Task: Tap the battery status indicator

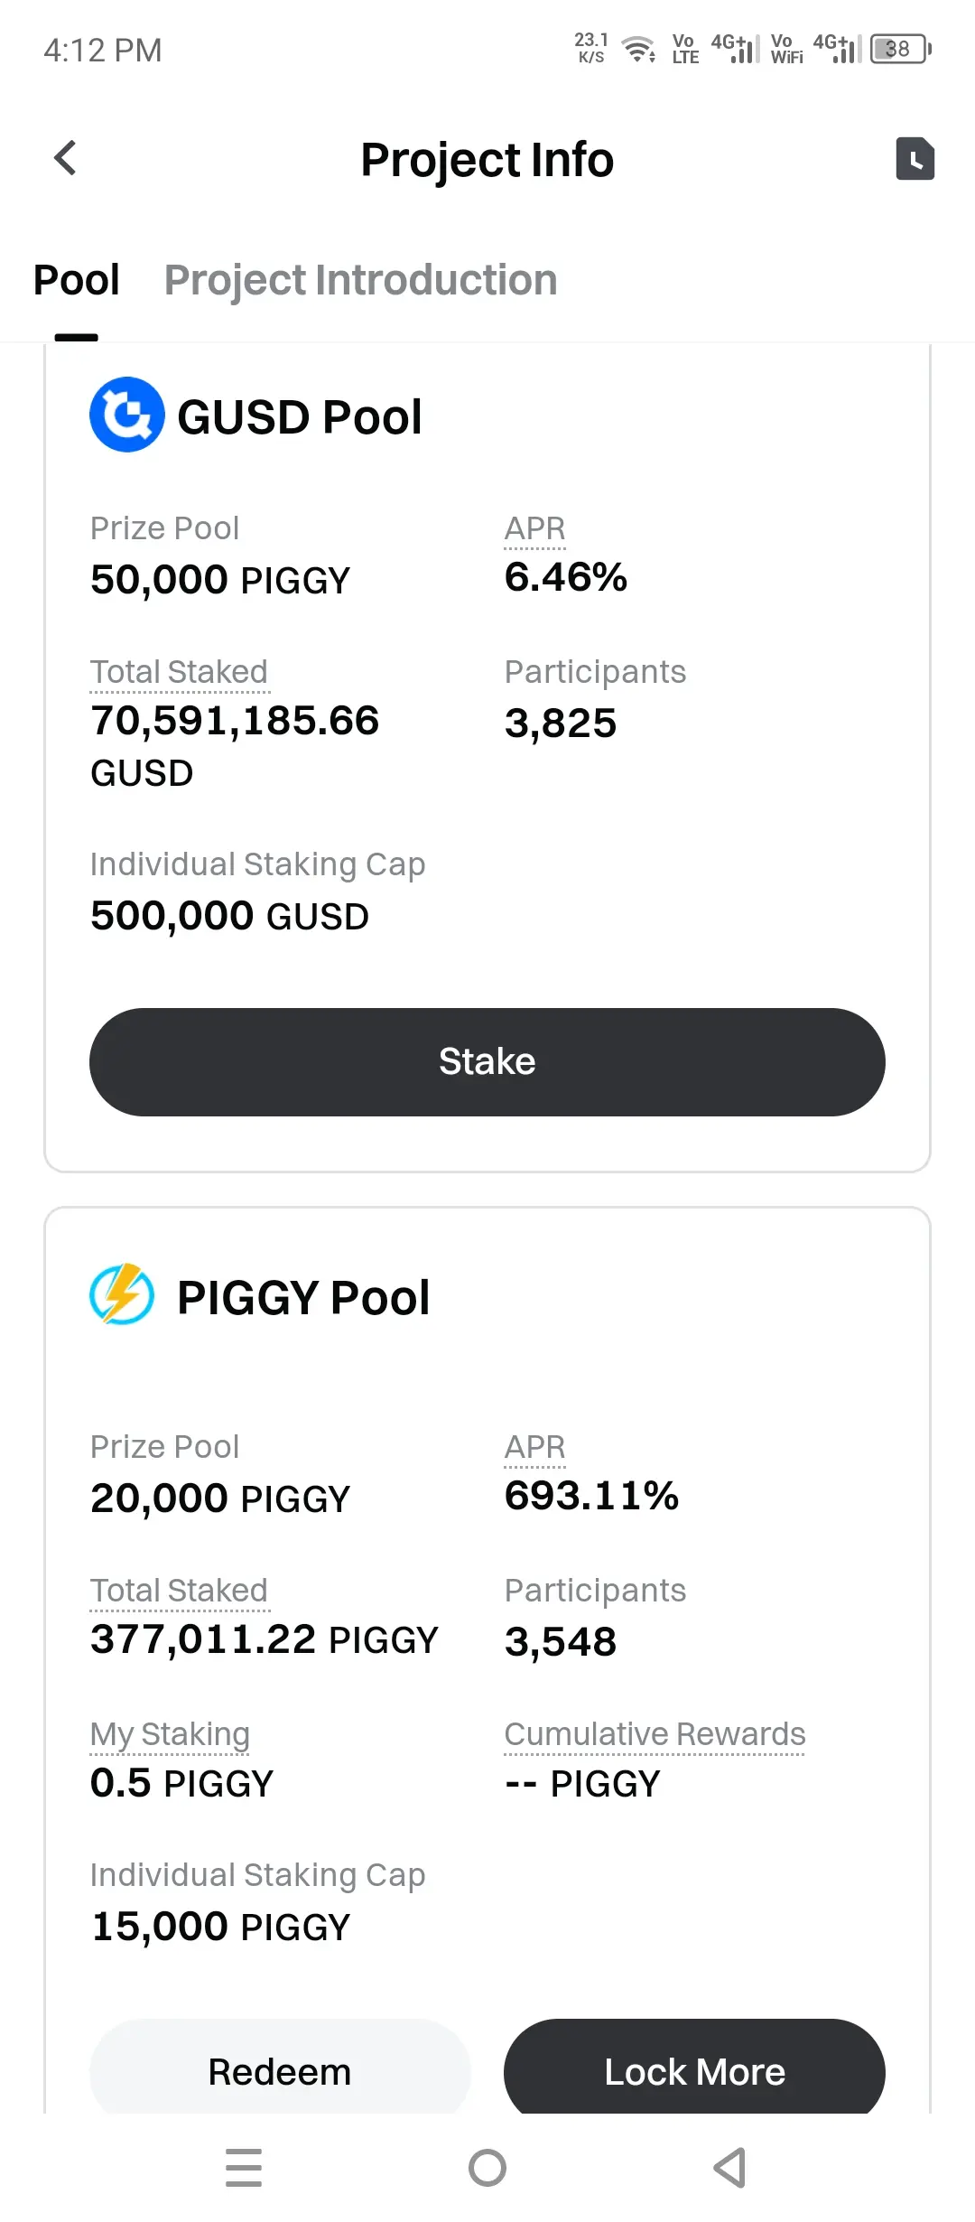Action: tap(900, 49)
